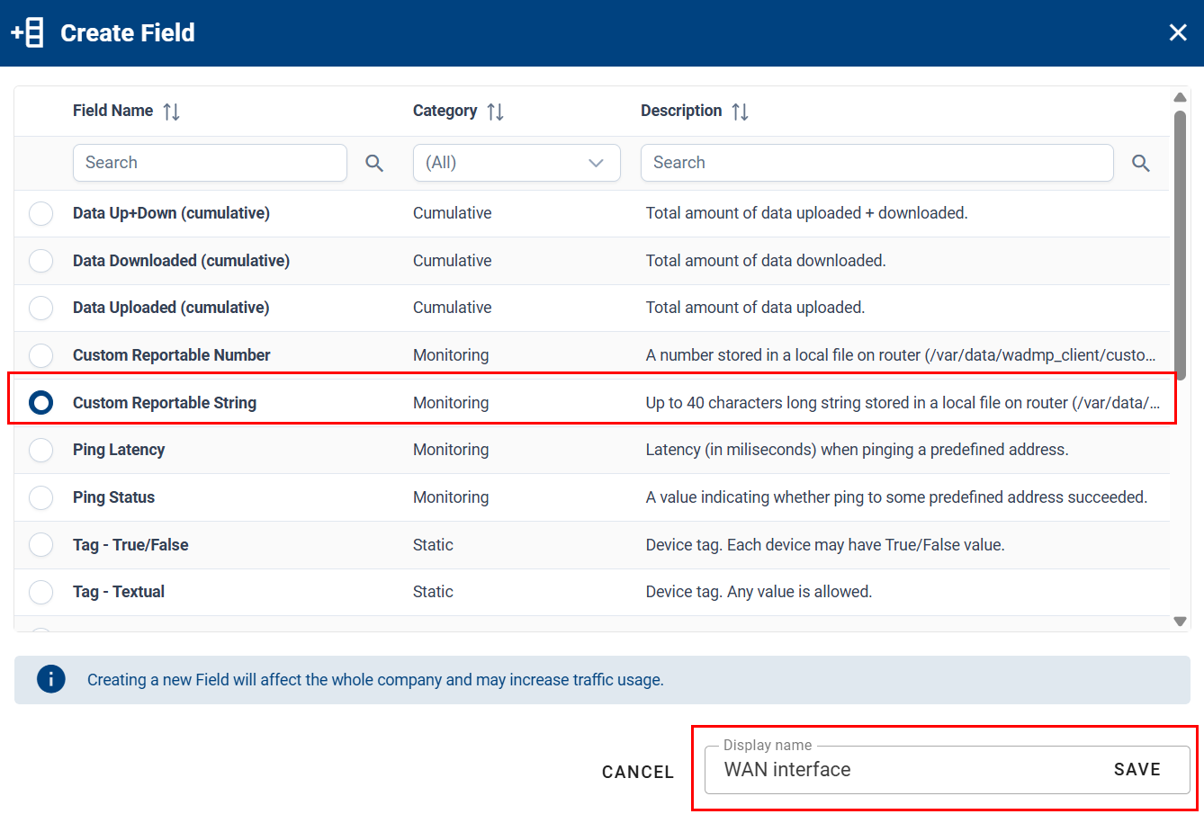Close the Create Field dialog
This screenshot has height=832, width=1204.
tap(1177, 32)
